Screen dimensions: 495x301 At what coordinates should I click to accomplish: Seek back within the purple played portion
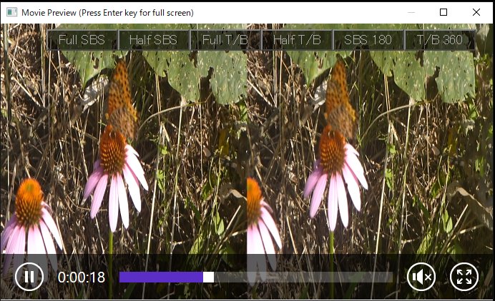(x=161, y=277)
